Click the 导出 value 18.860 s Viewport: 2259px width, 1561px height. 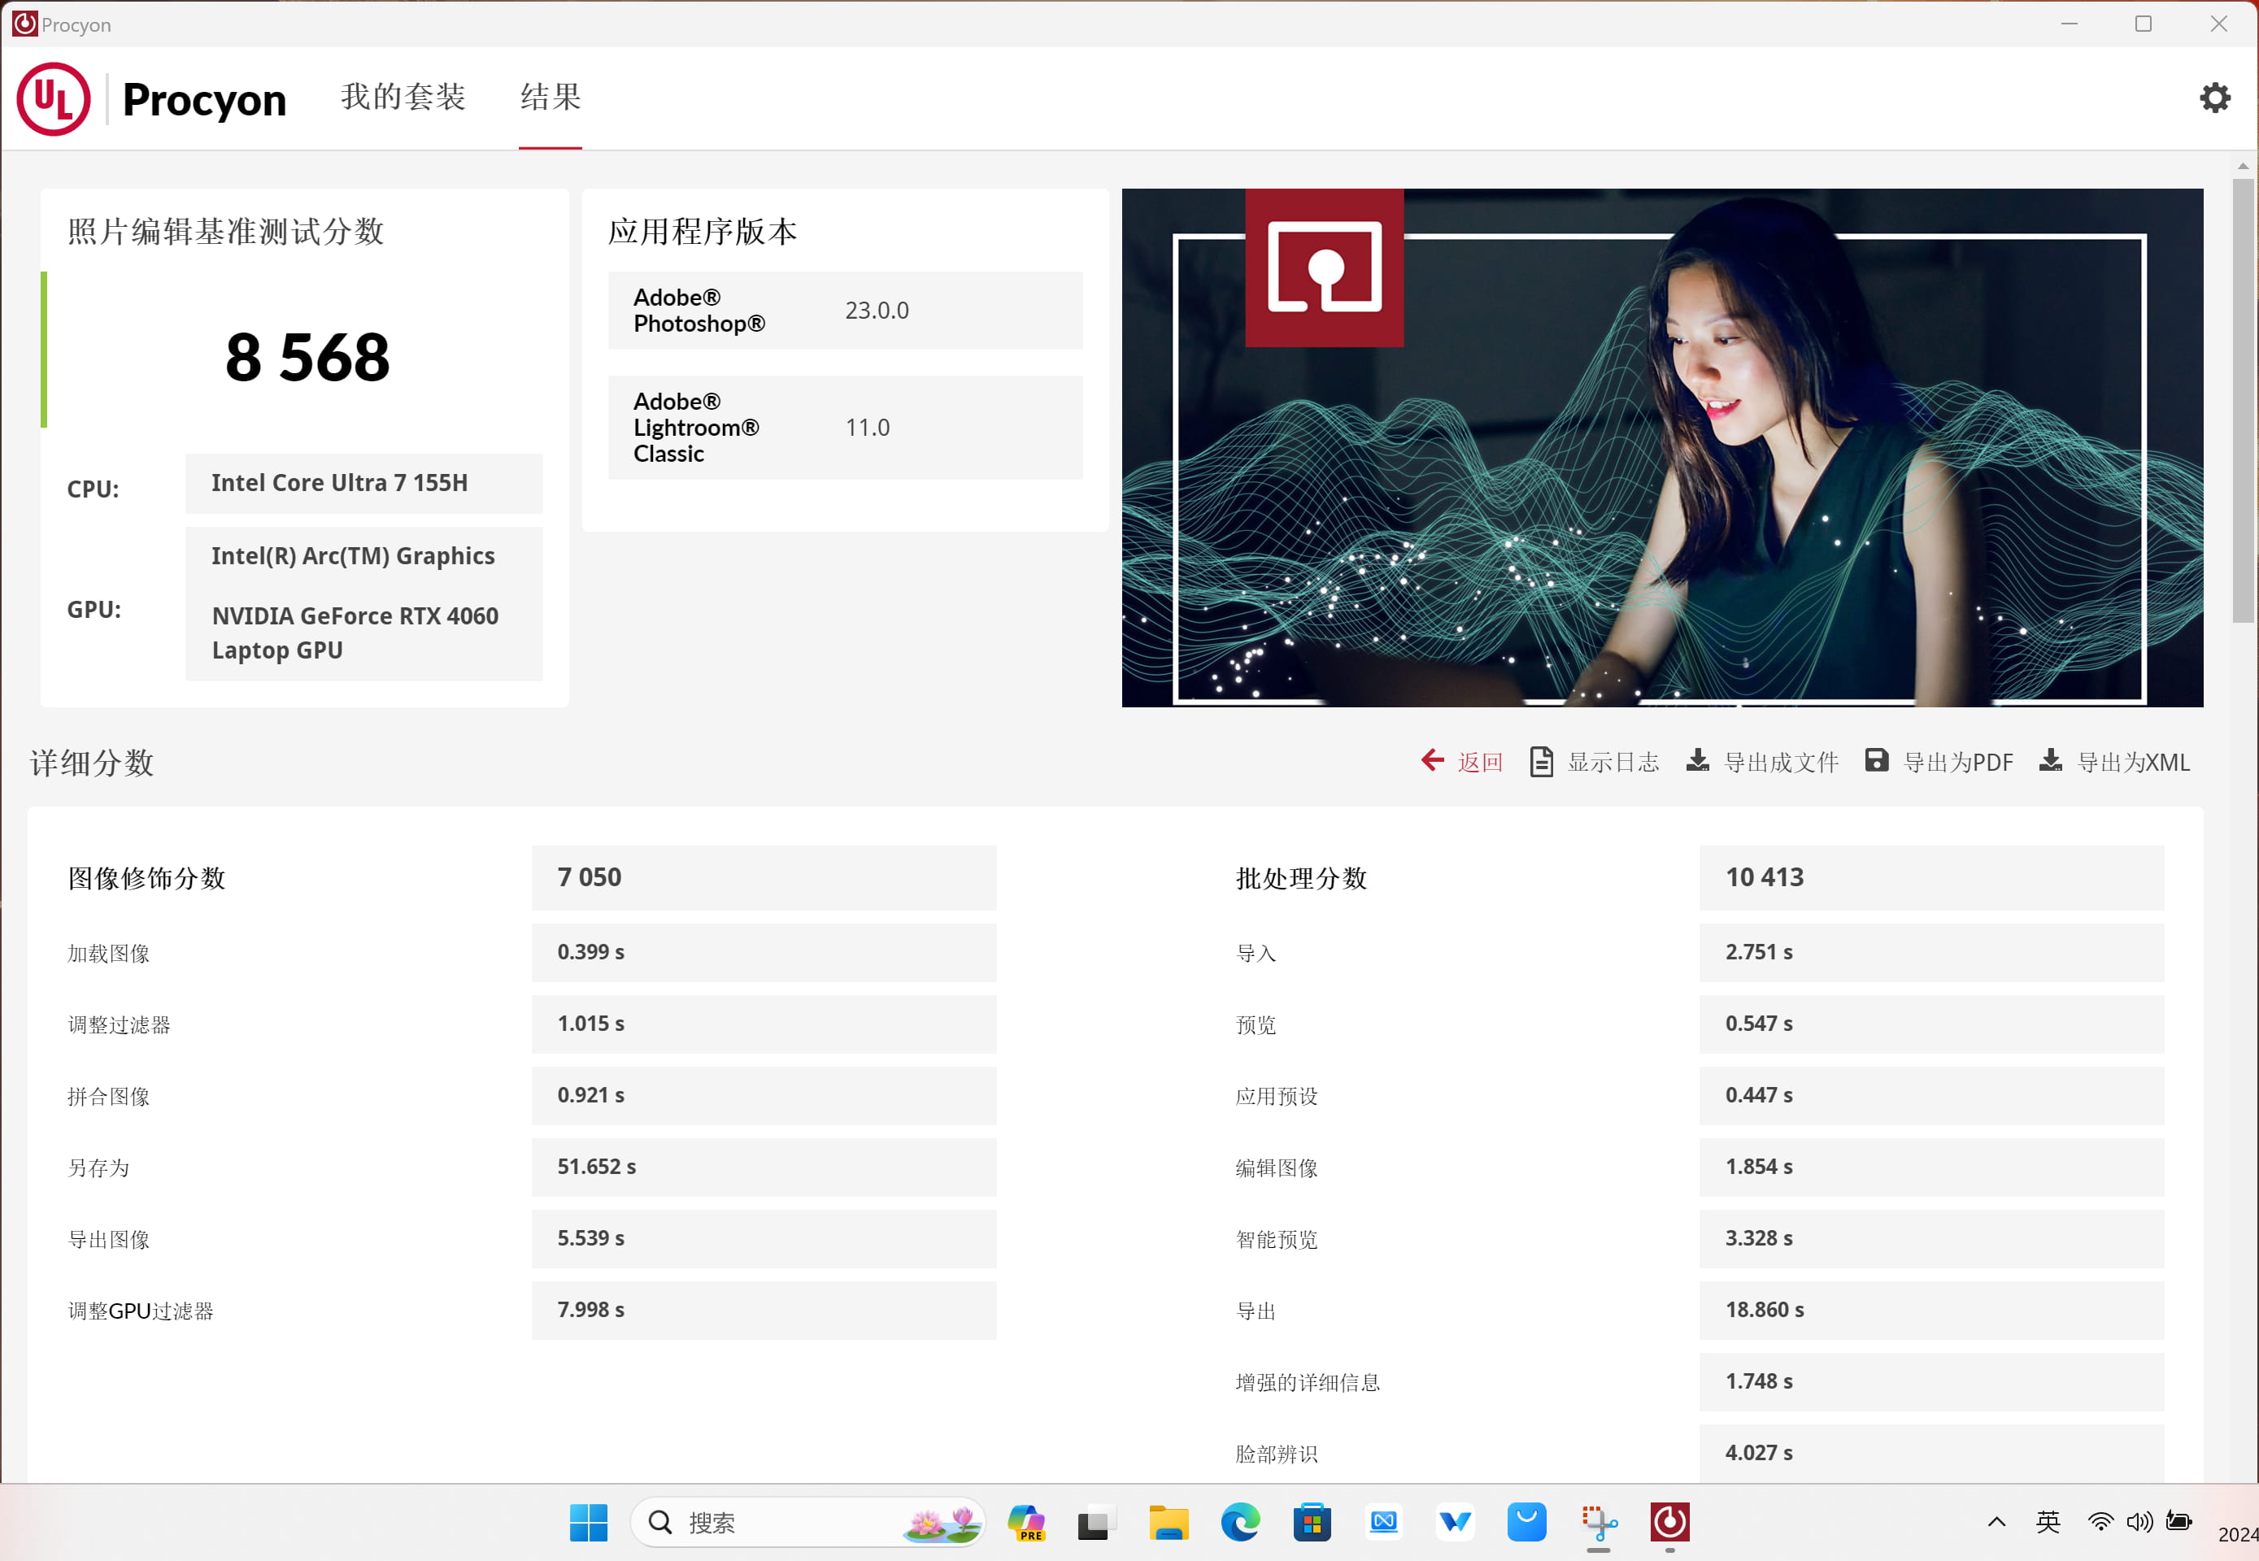point(1931,1310)
